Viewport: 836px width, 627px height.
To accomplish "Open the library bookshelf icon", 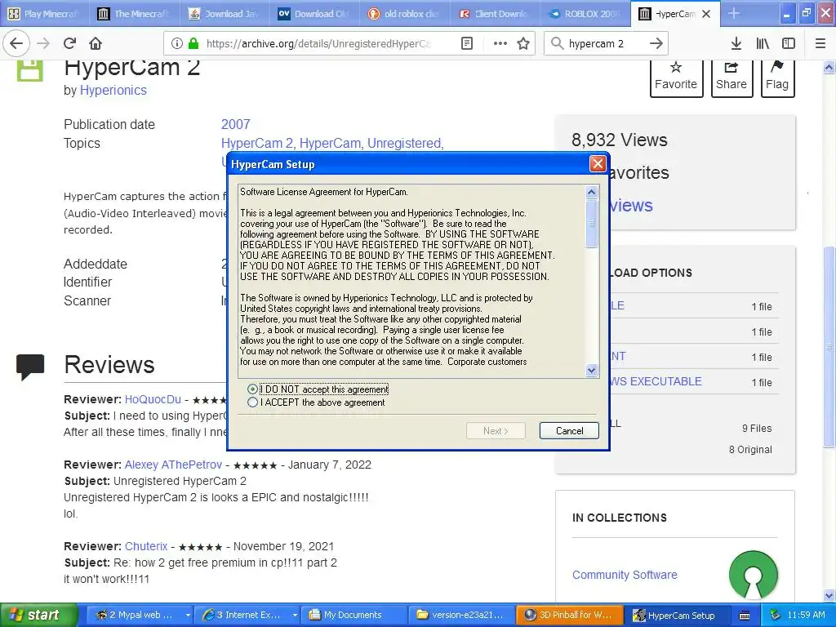I will [763, 43].
